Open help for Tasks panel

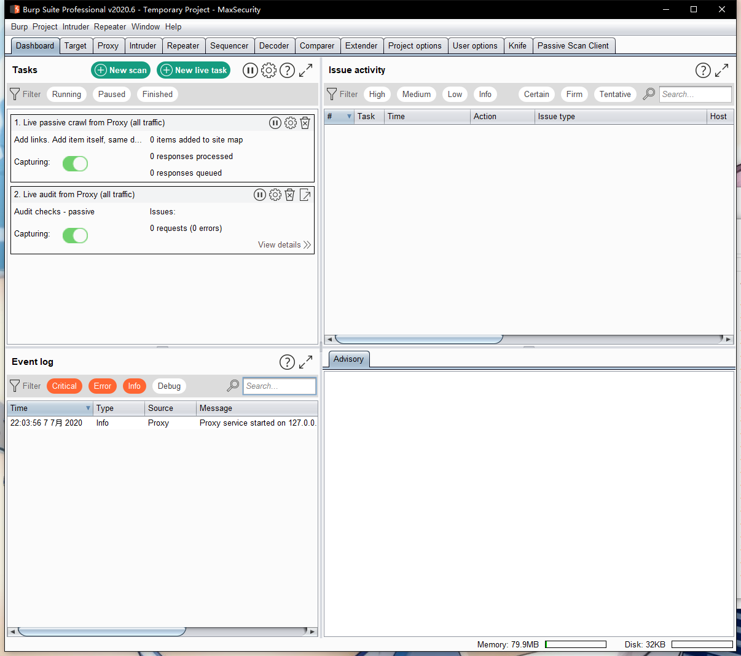click(x=287, y=71)
